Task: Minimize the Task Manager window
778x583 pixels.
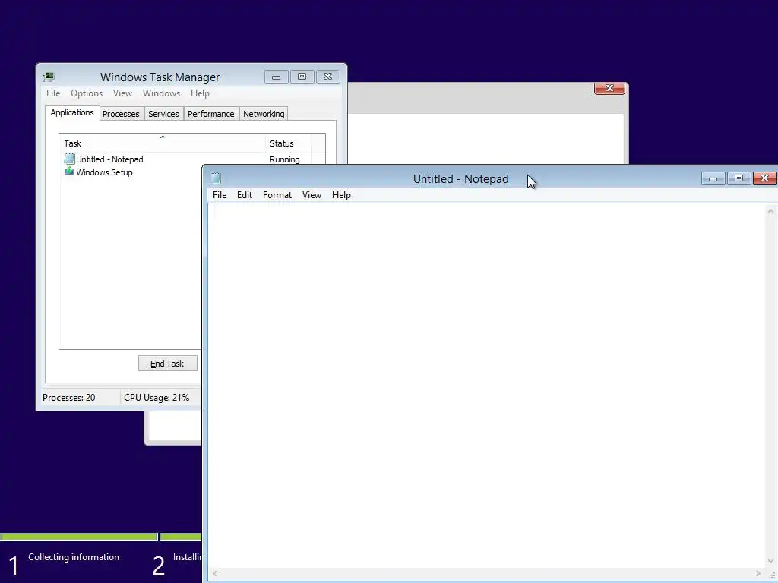Action: coord(277,77)
